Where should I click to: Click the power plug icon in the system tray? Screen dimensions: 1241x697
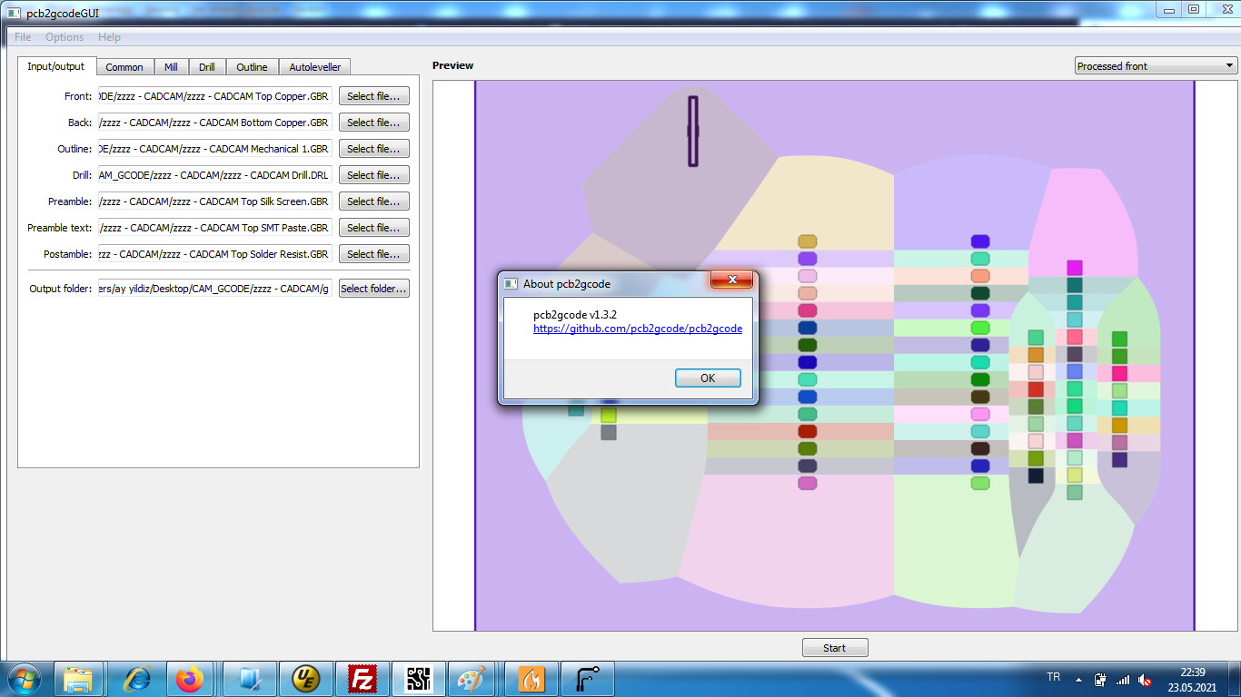pyautogui.click(x=1099, y=681)
